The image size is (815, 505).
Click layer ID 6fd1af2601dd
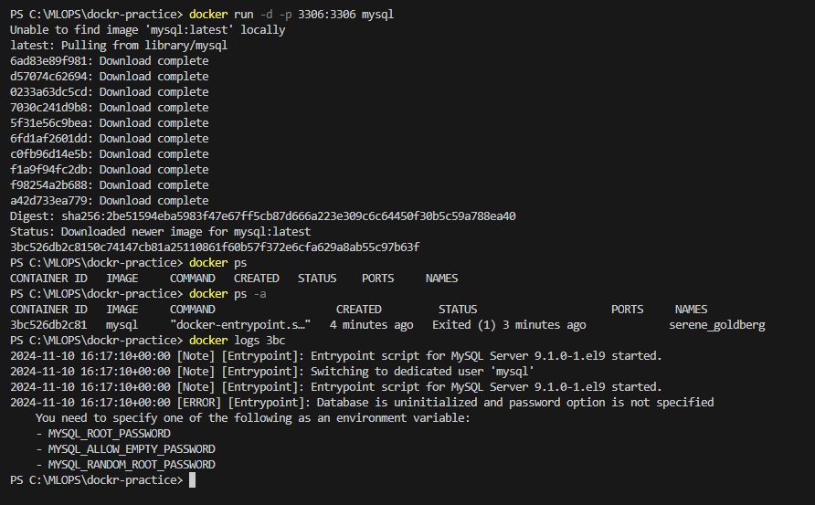48,139
